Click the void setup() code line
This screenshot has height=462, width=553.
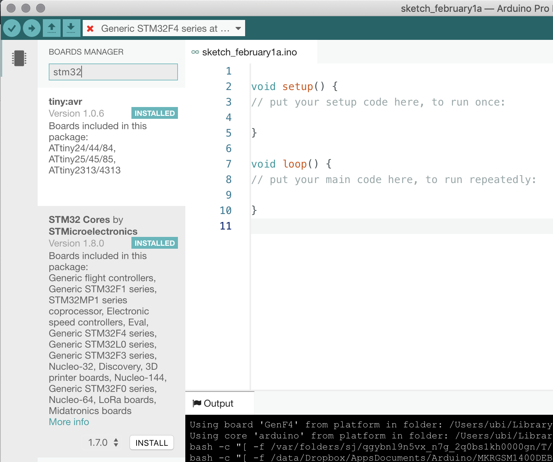click(295, 87)
